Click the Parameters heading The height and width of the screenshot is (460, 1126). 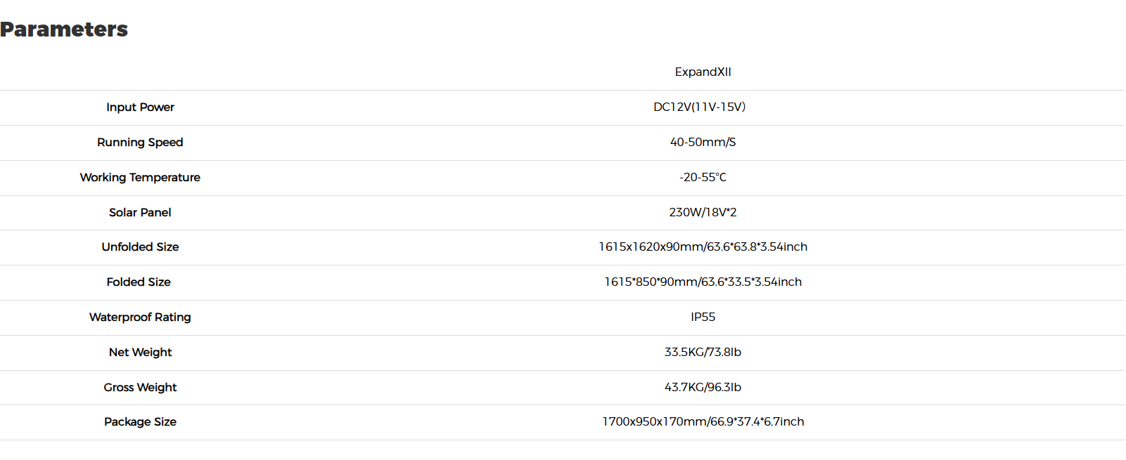tap(64, 29)
